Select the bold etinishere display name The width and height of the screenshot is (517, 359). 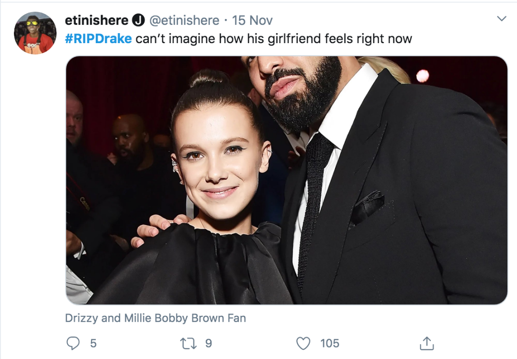97,21
